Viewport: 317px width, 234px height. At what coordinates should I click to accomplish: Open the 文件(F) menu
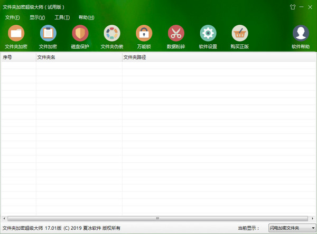tap(12, 17)
